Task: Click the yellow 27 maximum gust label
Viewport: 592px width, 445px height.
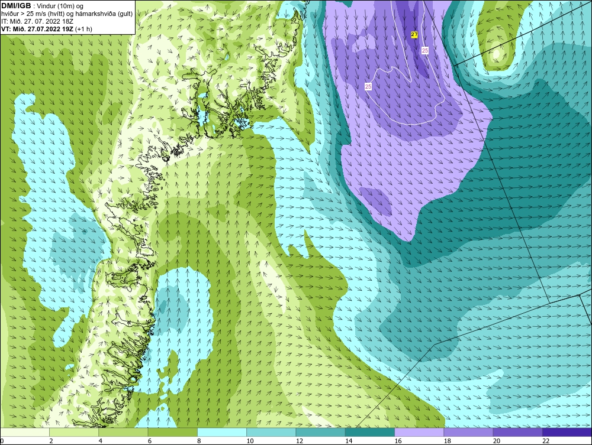Action: pos(414,35)
